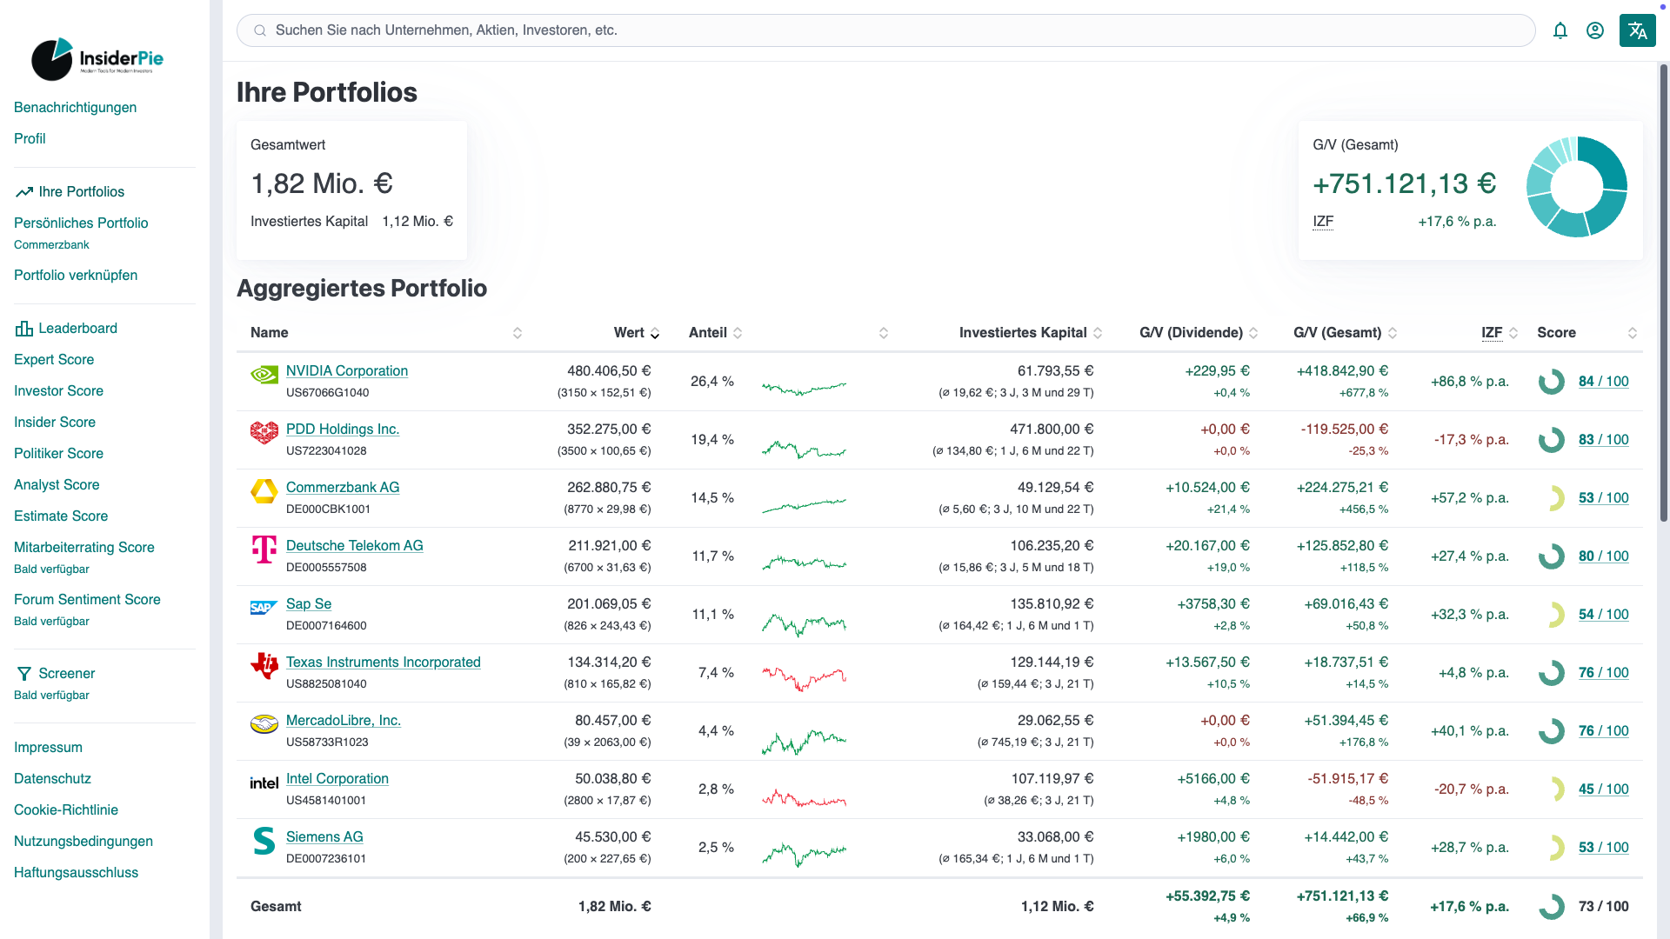Click the InsiderPie logo
1670x939 pixels.
pyautogui.click(x=97, y=59)
